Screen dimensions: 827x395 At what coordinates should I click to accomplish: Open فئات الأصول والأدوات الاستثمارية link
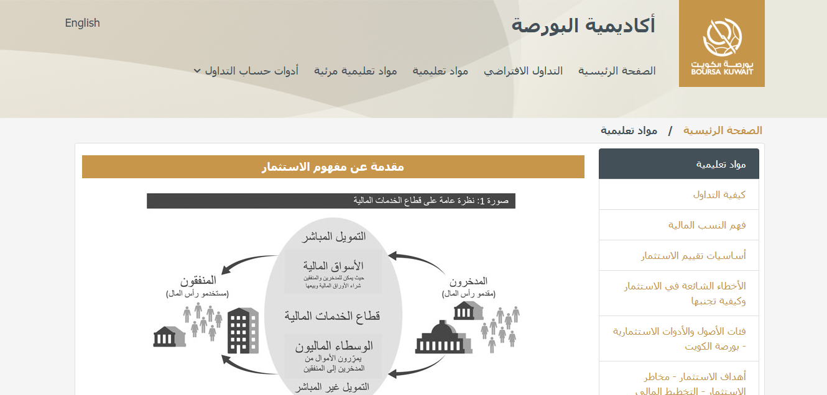pos(679,338)
